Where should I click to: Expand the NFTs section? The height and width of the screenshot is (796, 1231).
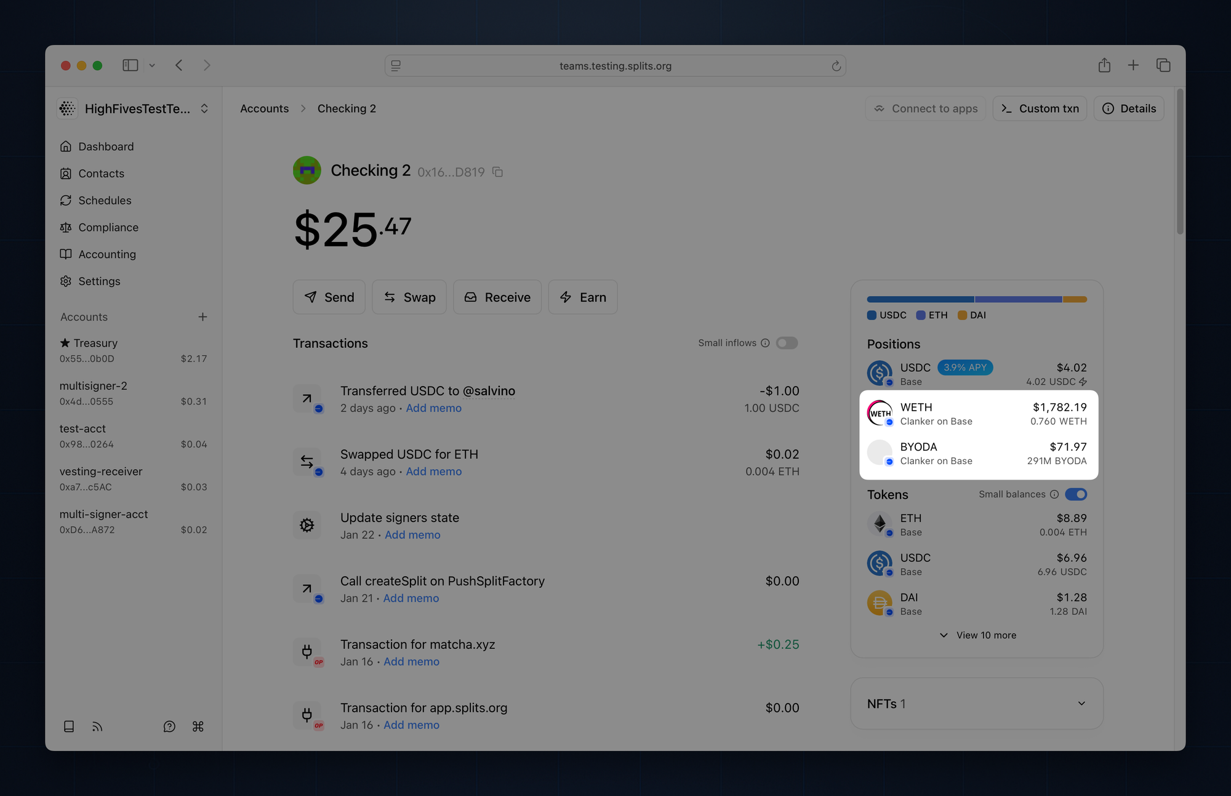tap(1081, 704)
